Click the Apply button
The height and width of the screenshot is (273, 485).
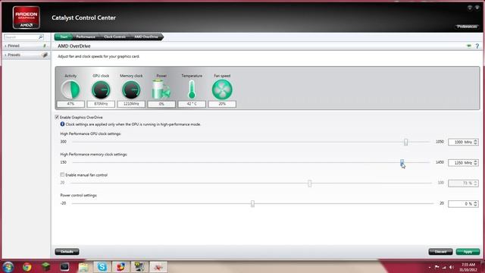pyautogui.click(x=468, y=252)
